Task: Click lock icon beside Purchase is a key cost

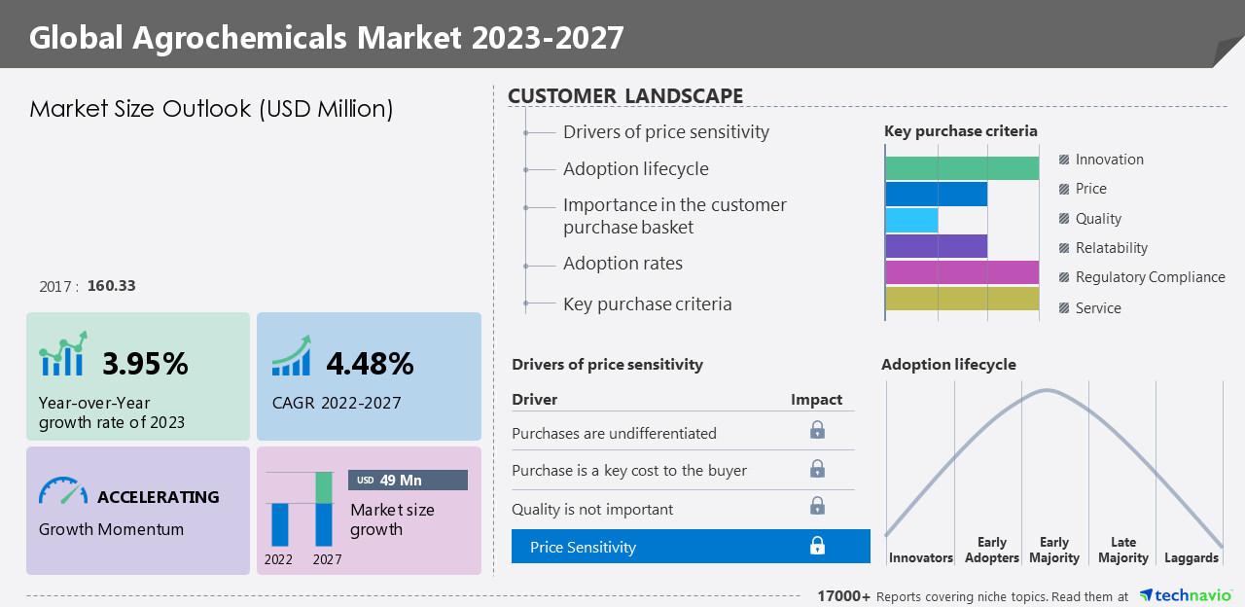Action: pos(817,469)
